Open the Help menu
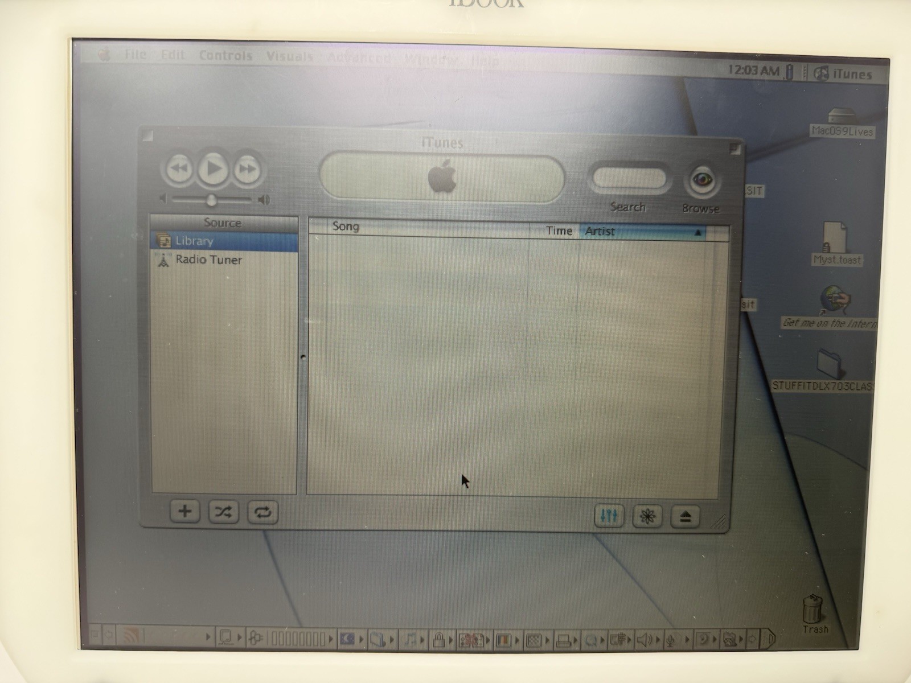The width and height of the screenshot is (911, 683). [485, 60]
